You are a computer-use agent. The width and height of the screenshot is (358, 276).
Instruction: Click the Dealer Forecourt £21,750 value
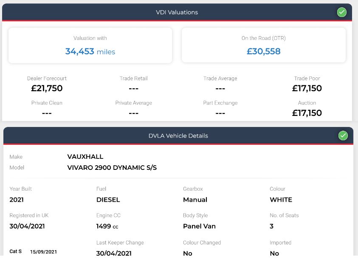tap(47, 88)
